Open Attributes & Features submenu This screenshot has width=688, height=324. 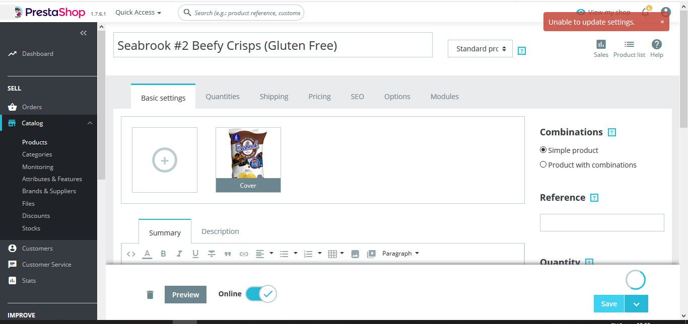52,179
